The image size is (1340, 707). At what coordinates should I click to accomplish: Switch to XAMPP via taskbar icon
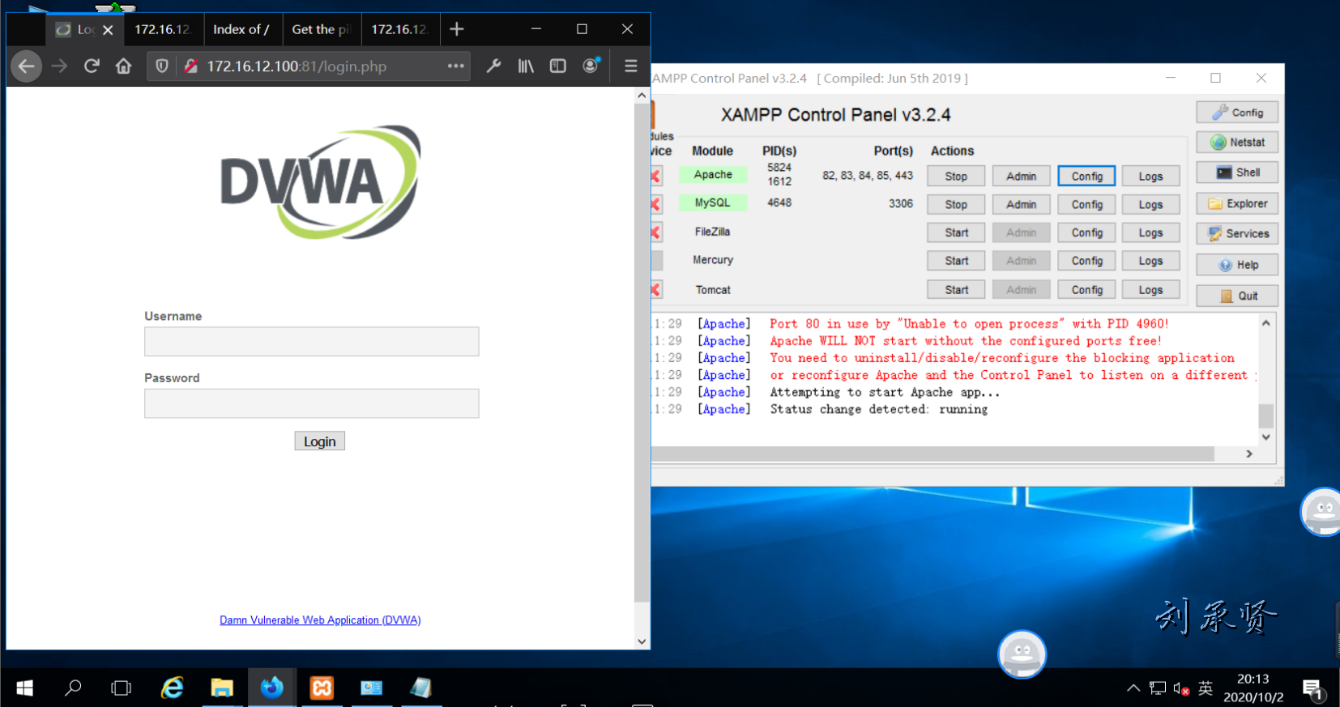[322, 688]
